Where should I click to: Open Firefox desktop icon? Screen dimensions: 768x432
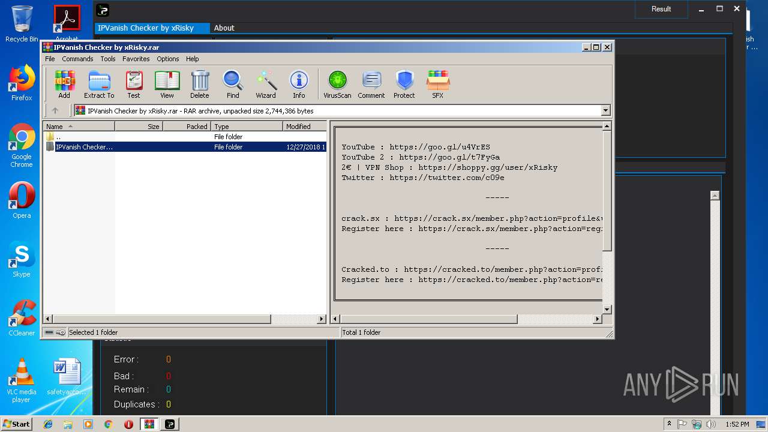click(22, 83)
